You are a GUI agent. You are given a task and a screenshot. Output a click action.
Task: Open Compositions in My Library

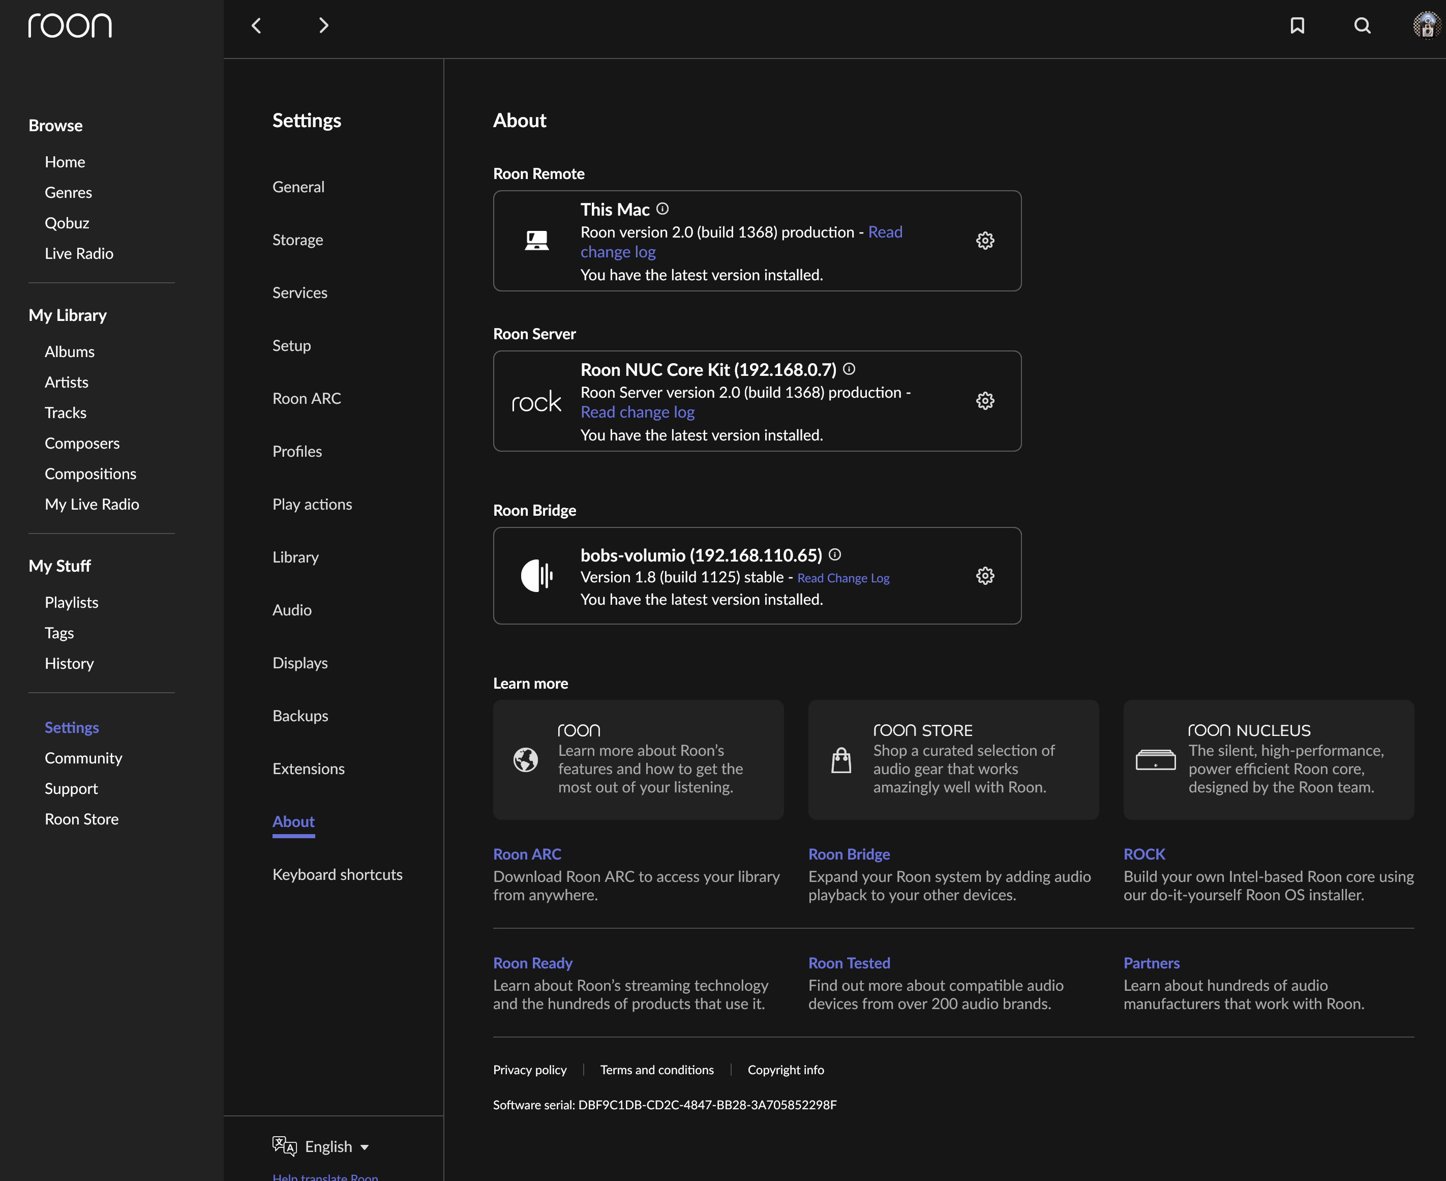click(91, 474)
